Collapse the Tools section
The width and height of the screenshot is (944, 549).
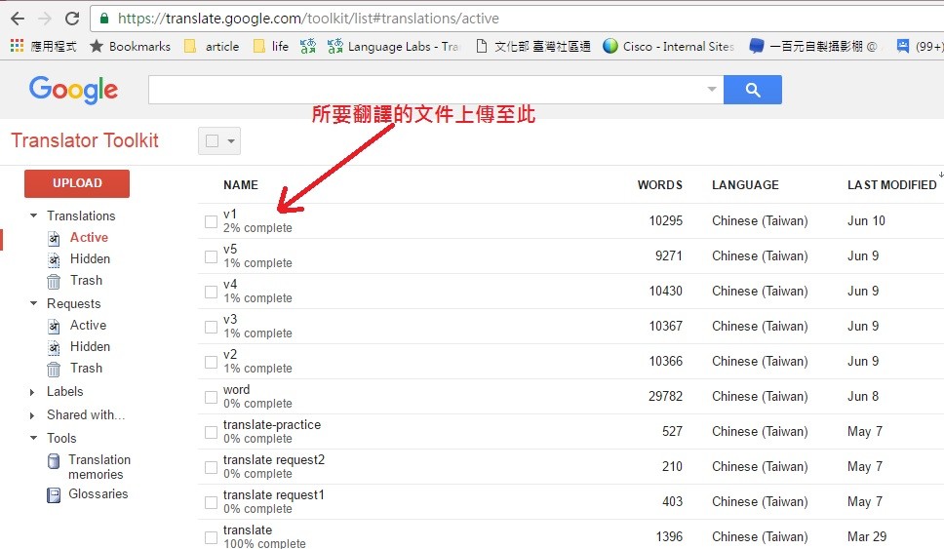coord(34,438)
